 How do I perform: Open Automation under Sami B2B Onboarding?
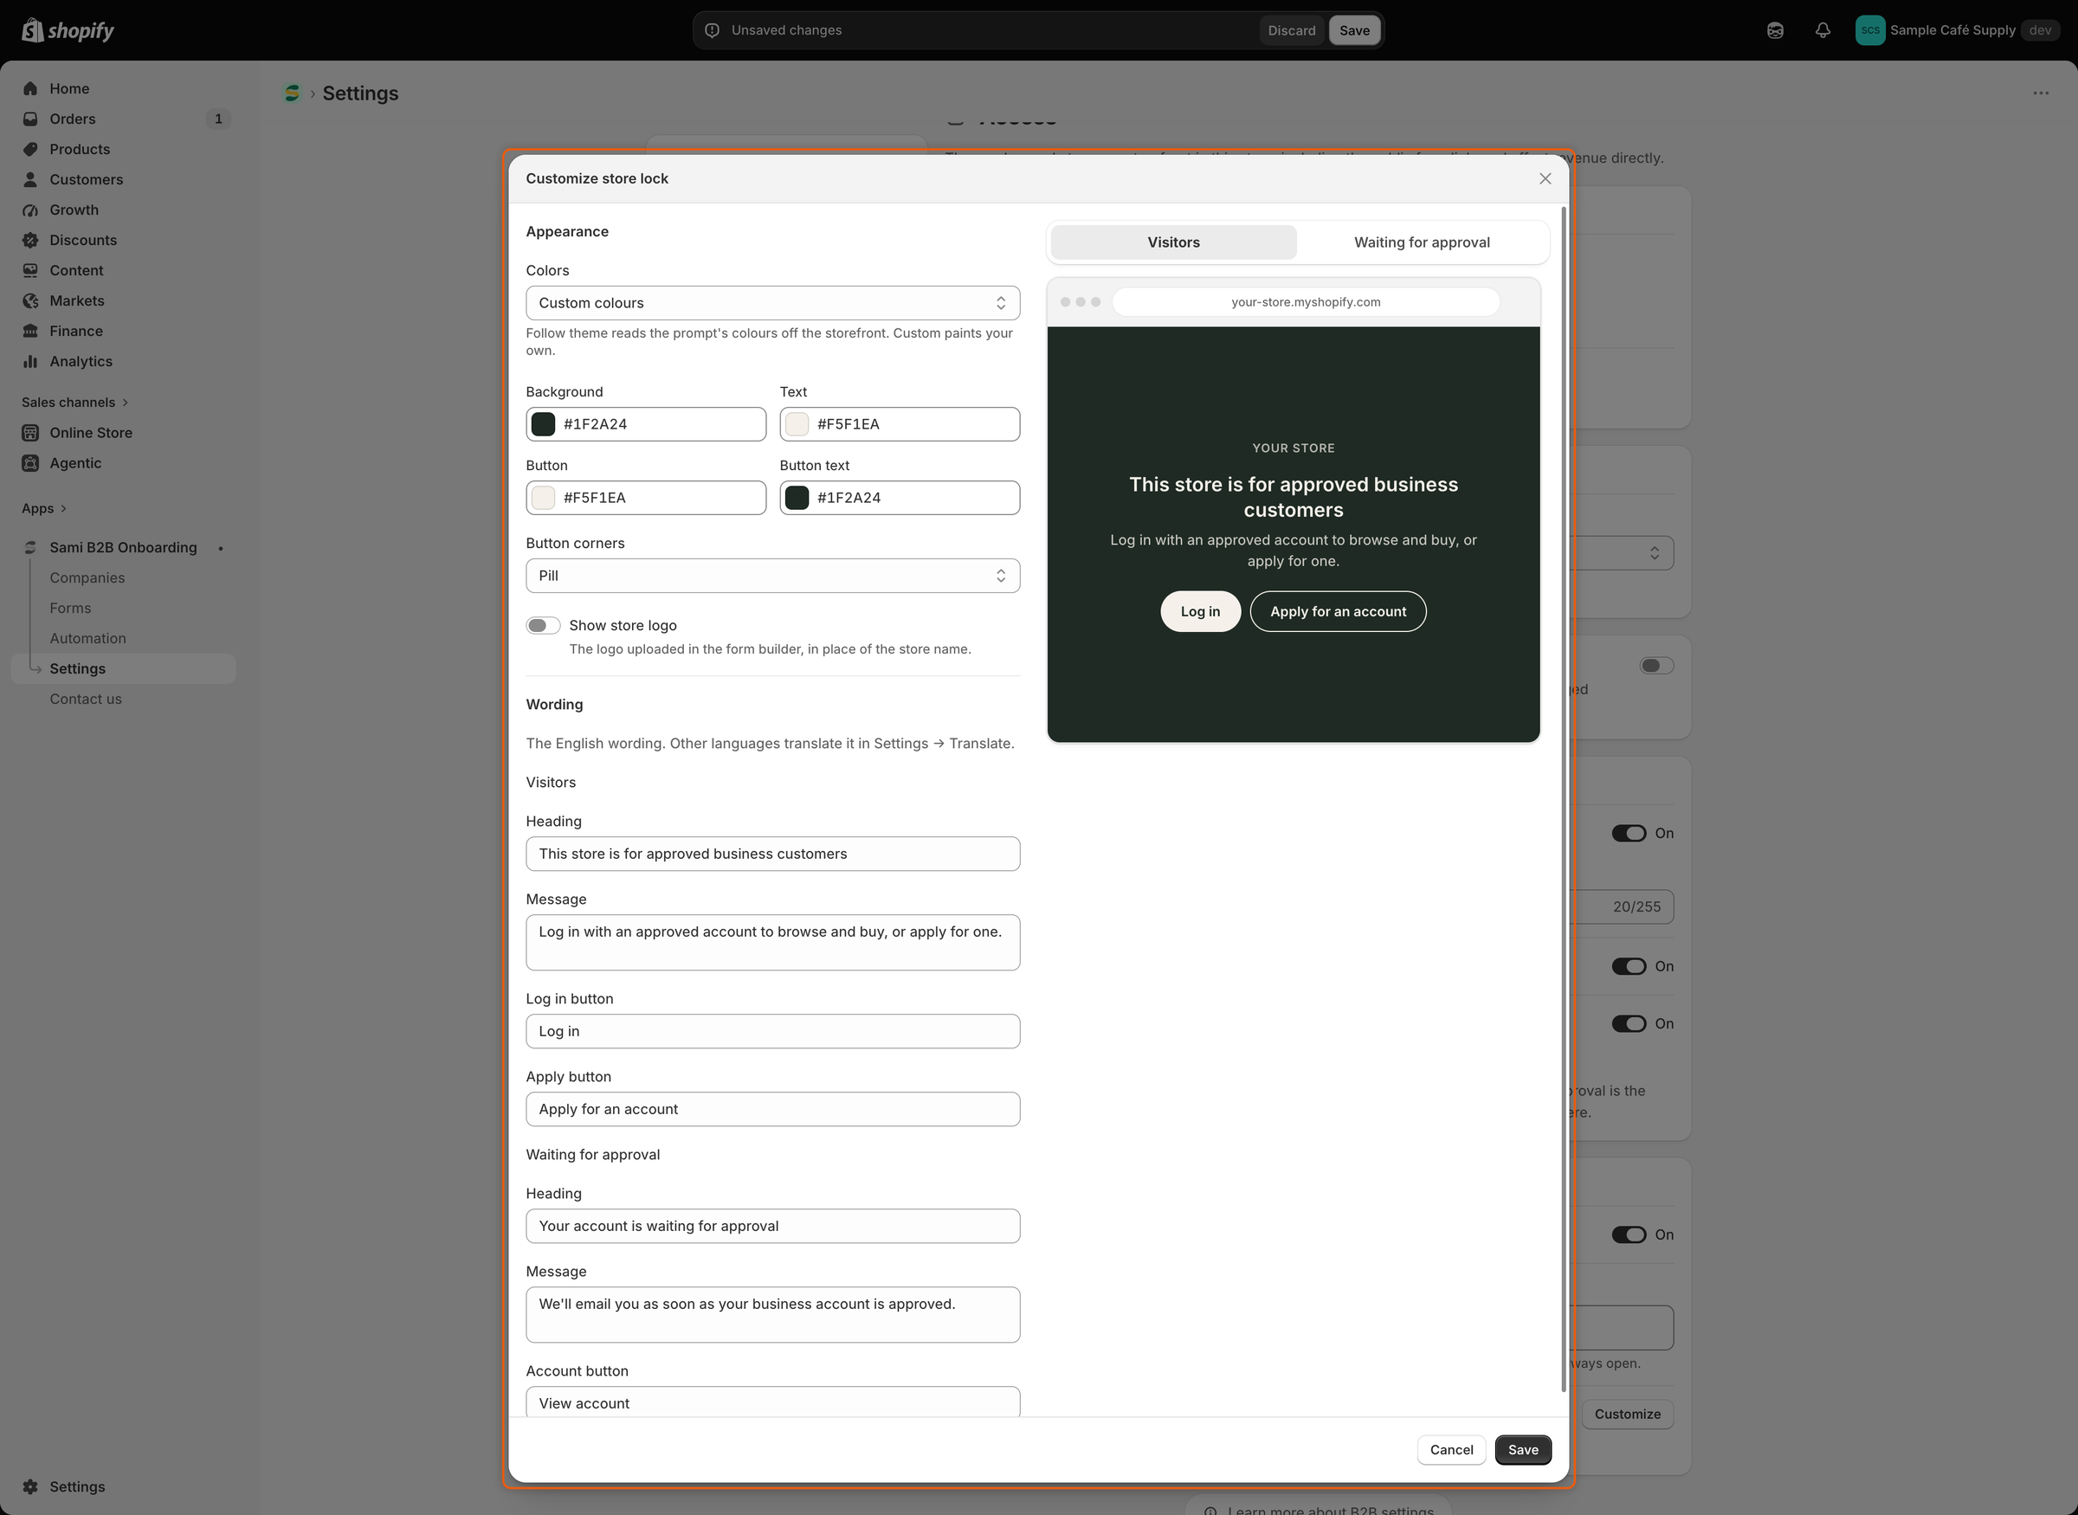88,637
